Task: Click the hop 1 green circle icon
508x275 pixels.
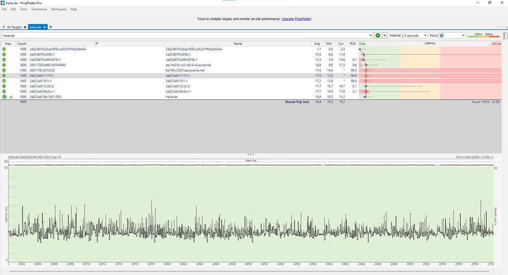Action: click(x=4, y=49)
